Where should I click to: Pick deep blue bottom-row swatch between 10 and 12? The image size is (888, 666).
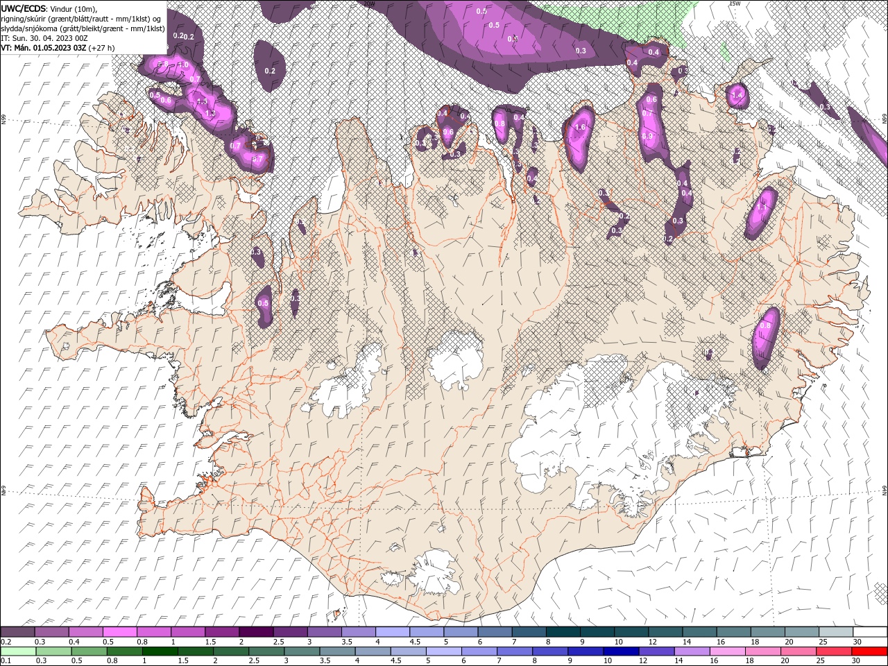620,651
